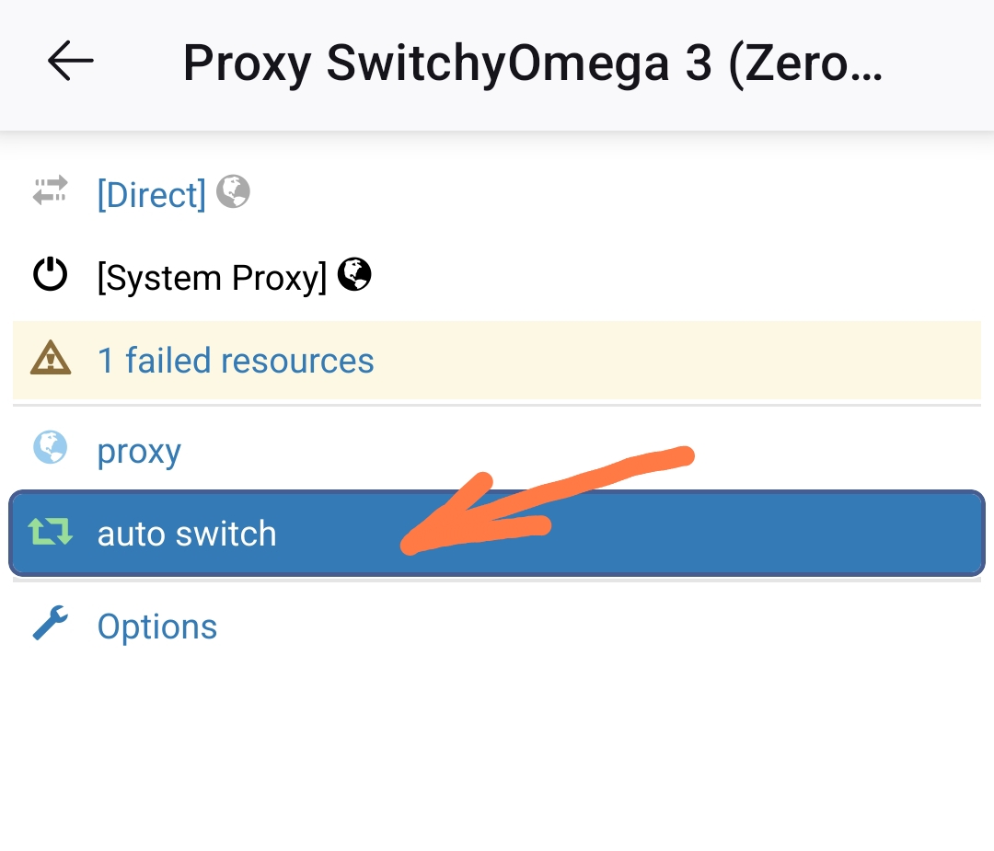Choose the [System Proxy] menu entry
The width and height of the screenshot is (994, 851).
pos(212,278)
